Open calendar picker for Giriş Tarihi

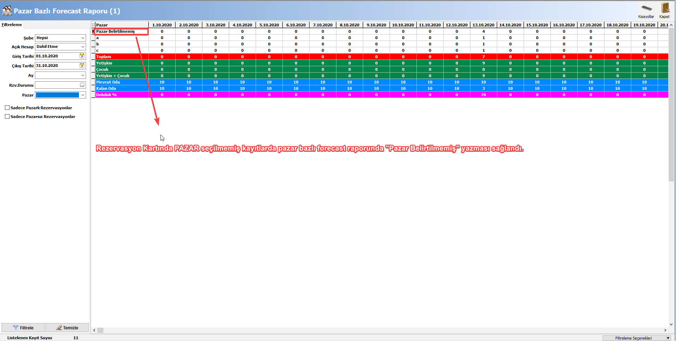(82, 56)
